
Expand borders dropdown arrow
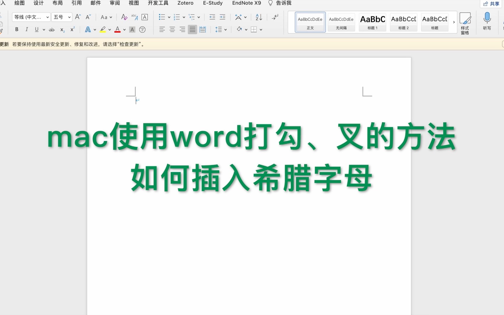click(x=261, y=30)
